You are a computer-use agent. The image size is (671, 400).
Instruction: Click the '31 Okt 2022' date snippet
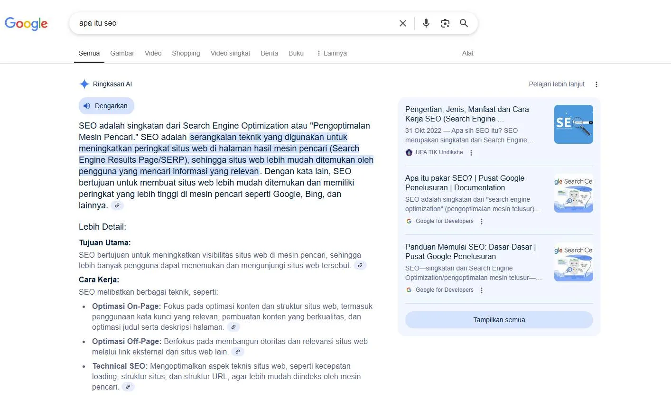(x=423, y=130)
